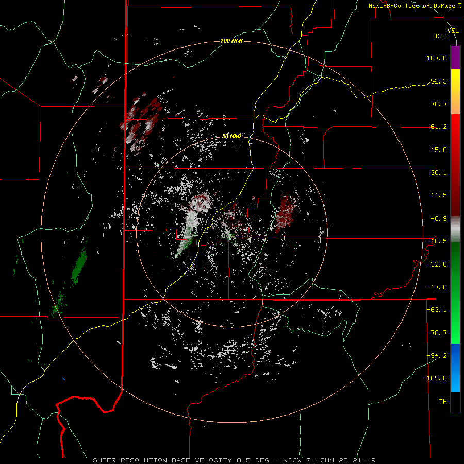This screenshot has height=464, width=464.
Task: Click the -16.5 velocity scale value
Action: point(437,241)
